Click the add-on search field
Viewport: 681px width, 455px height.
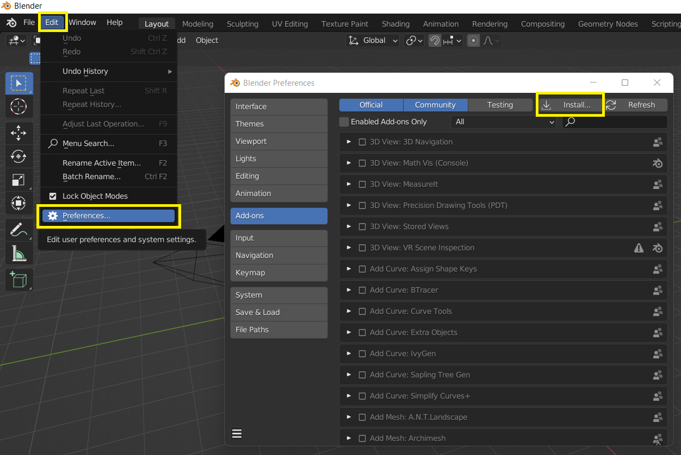615,122
